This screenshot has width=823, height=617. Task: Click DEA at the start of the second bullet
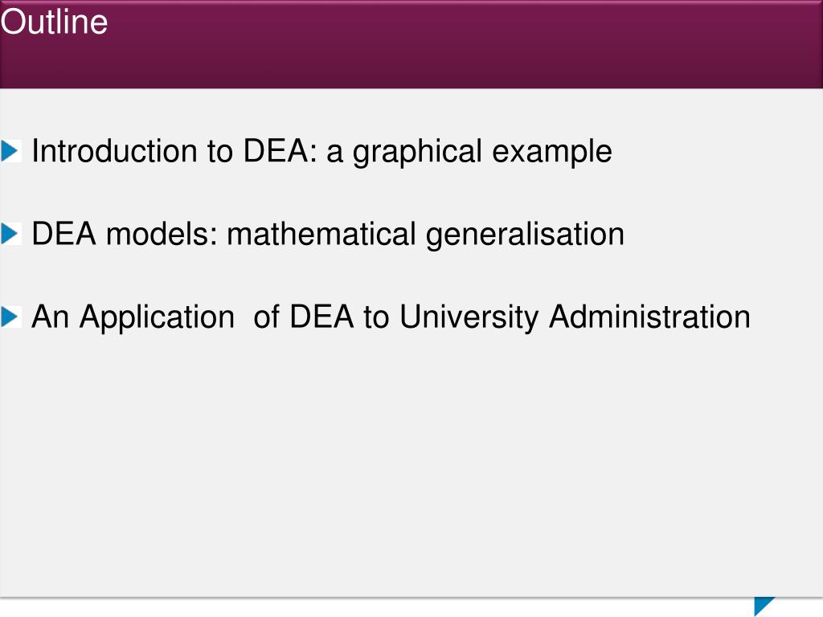[65, 235]
